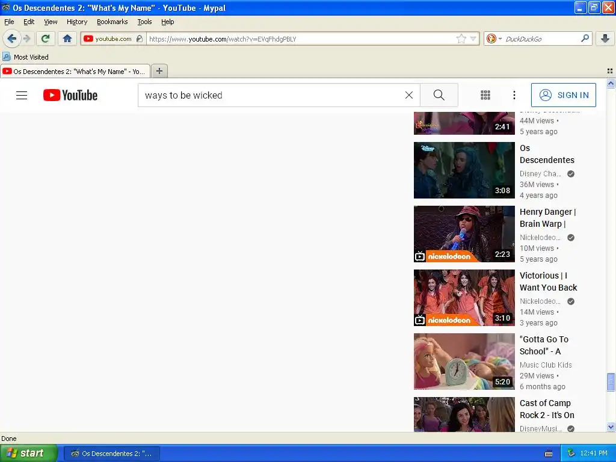Open the 'Os Descendentes' video title
Image resolution: width=616 pixels, height=462 pixels.
tap(547, 154)
